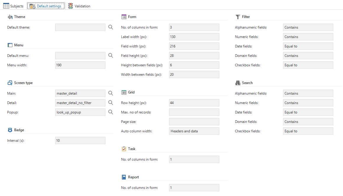Screen dimensions: 343x196
Task: Select the Form Label width field
Action: 194,37
